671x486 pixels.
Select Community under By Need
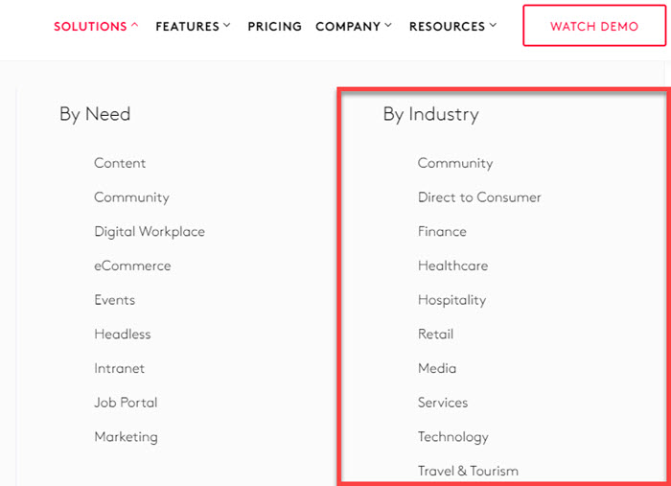[x=131, y=197]
